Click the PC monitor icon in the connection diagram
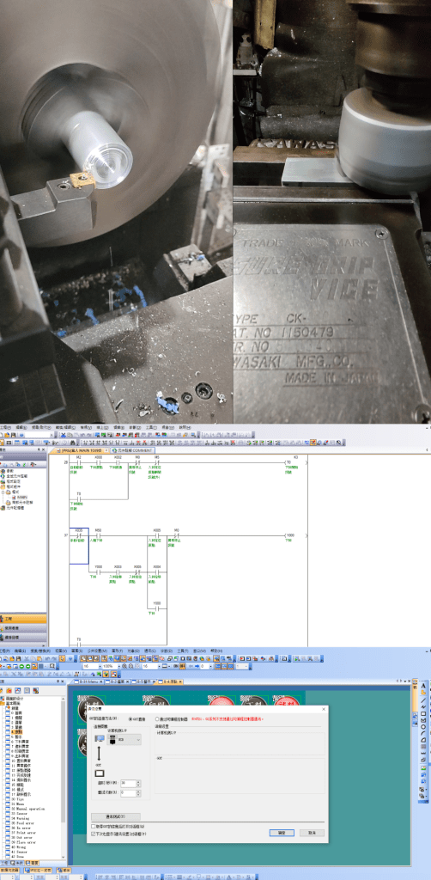 point(100,738)
